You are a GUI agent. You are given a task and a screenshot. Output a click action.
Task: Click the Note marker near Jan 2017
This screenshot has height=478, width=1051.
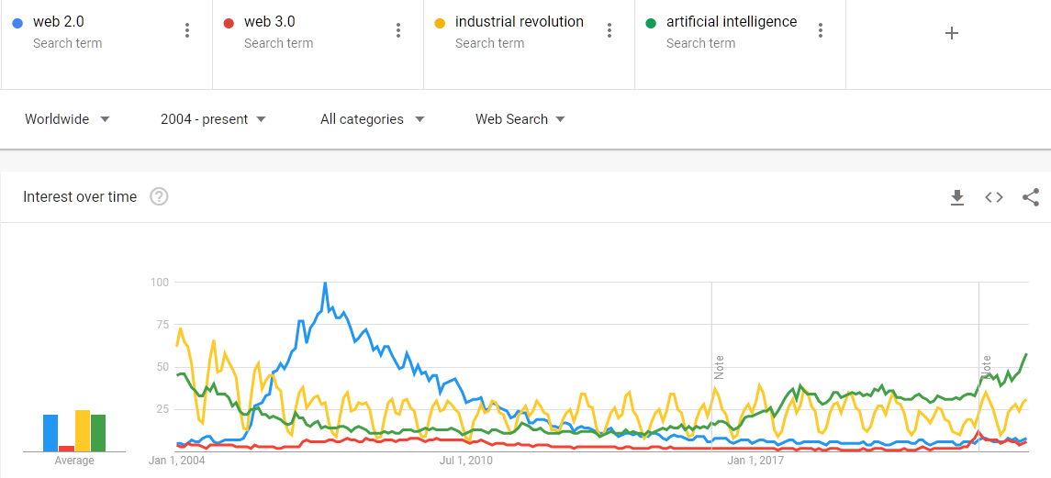coord(719,367)
